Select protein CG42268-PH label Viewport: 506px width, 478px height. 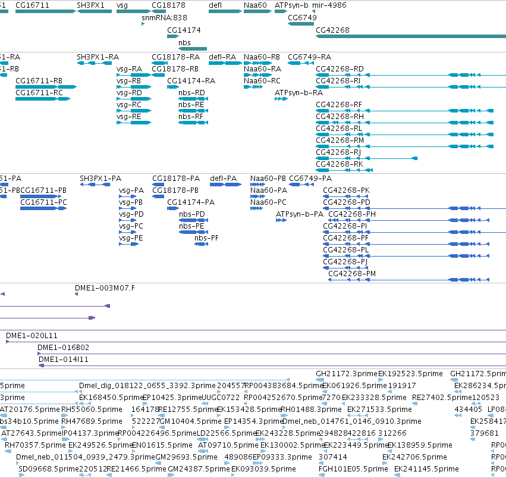[x=352, y=214]
